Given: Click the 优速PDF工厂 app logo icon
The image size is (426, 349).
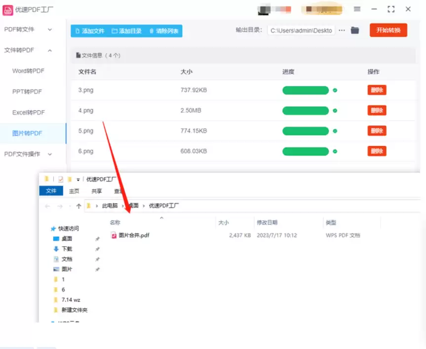Looking at the screenshot, I should tap(8, 9).
